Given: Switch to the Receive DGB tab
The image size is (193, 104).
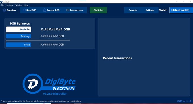Looking at the screenshot, I should pyautogui.click(x=51, y=10).
